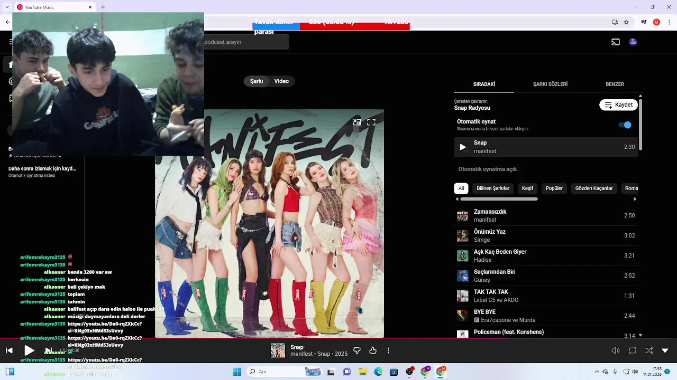Open the YouTube Music account avatar
This screenshot has width=677, height=380.
coord(633,42)
